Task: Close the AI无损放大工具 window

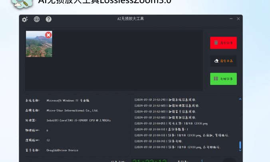Action: [238, 19]
